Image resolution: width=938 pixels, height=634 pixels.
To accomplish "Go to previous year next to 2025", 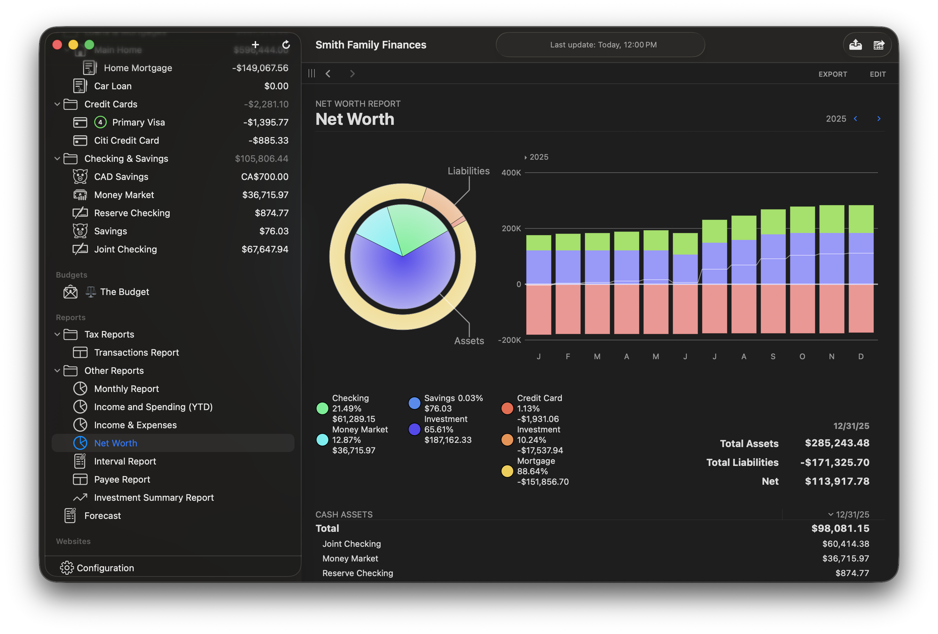I will pyautogui.click(x=855, y=119).
